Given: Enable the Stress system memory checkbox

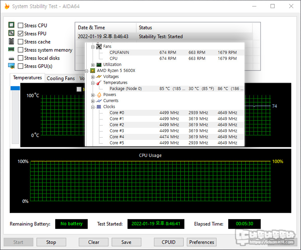Looking at the screenshot, I should click(x=20, y=50).
